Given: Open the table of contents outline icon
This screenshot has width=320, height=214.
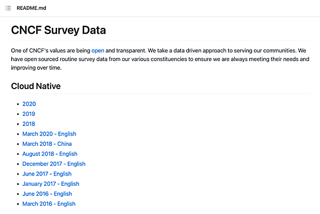Looking at the screenshot, I should 8,8.
